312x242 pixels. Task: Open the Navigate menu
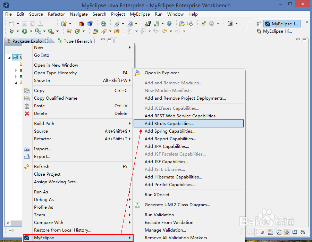[x=79, y=14]
